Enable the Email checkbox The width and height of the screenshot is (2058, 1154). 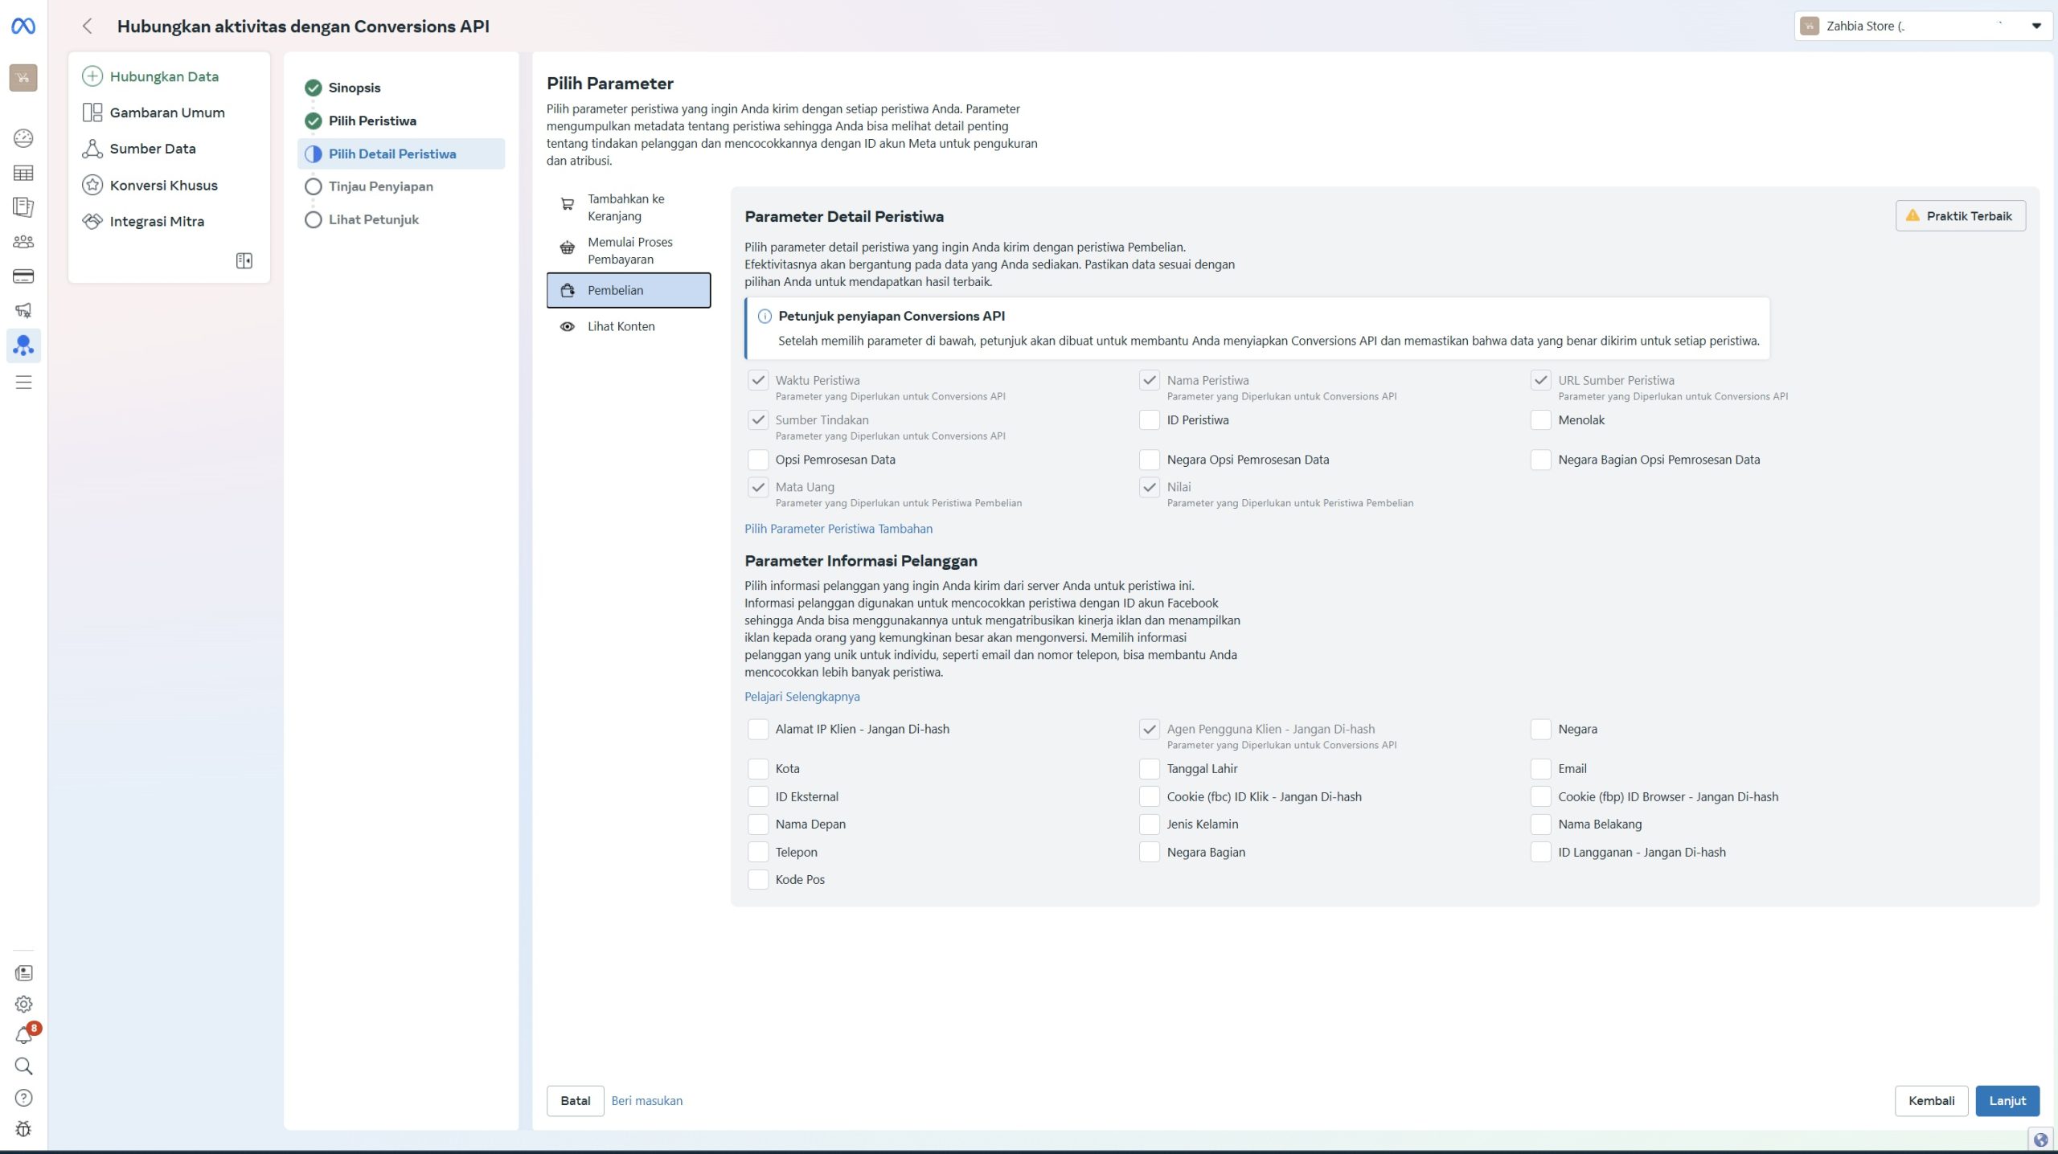point(1540,768)
